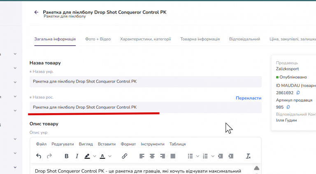
Task: Copy seller article 985
Action: click(288, 107)
